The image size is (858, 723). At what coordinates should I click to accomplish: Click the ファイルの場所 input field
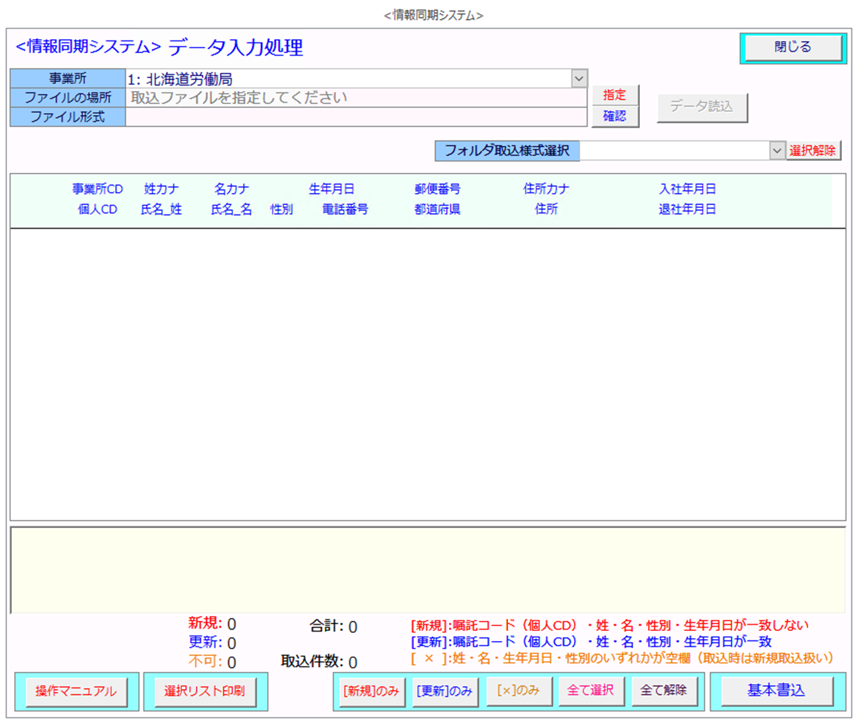[x=355, y=98]
